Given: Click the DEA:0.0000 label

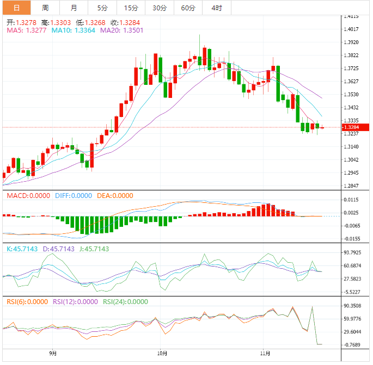Looking at the screenshot, I should point(115,196).
